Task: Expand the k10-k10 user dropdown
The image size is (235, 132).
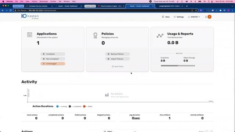Action: [x=194, y=17]
